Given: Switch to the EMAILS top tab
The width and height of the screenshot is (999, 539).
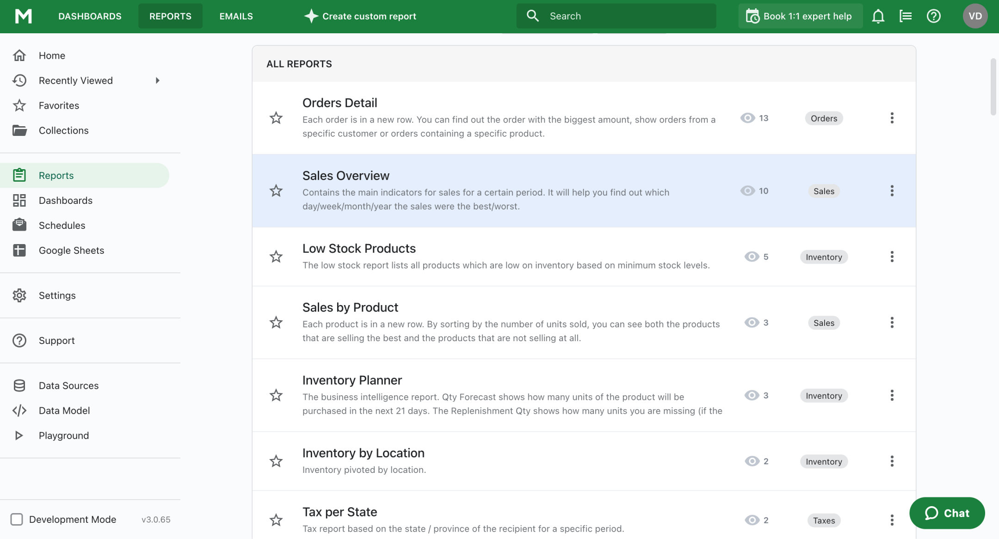Looking at the screenshot, I should [236, 16].
